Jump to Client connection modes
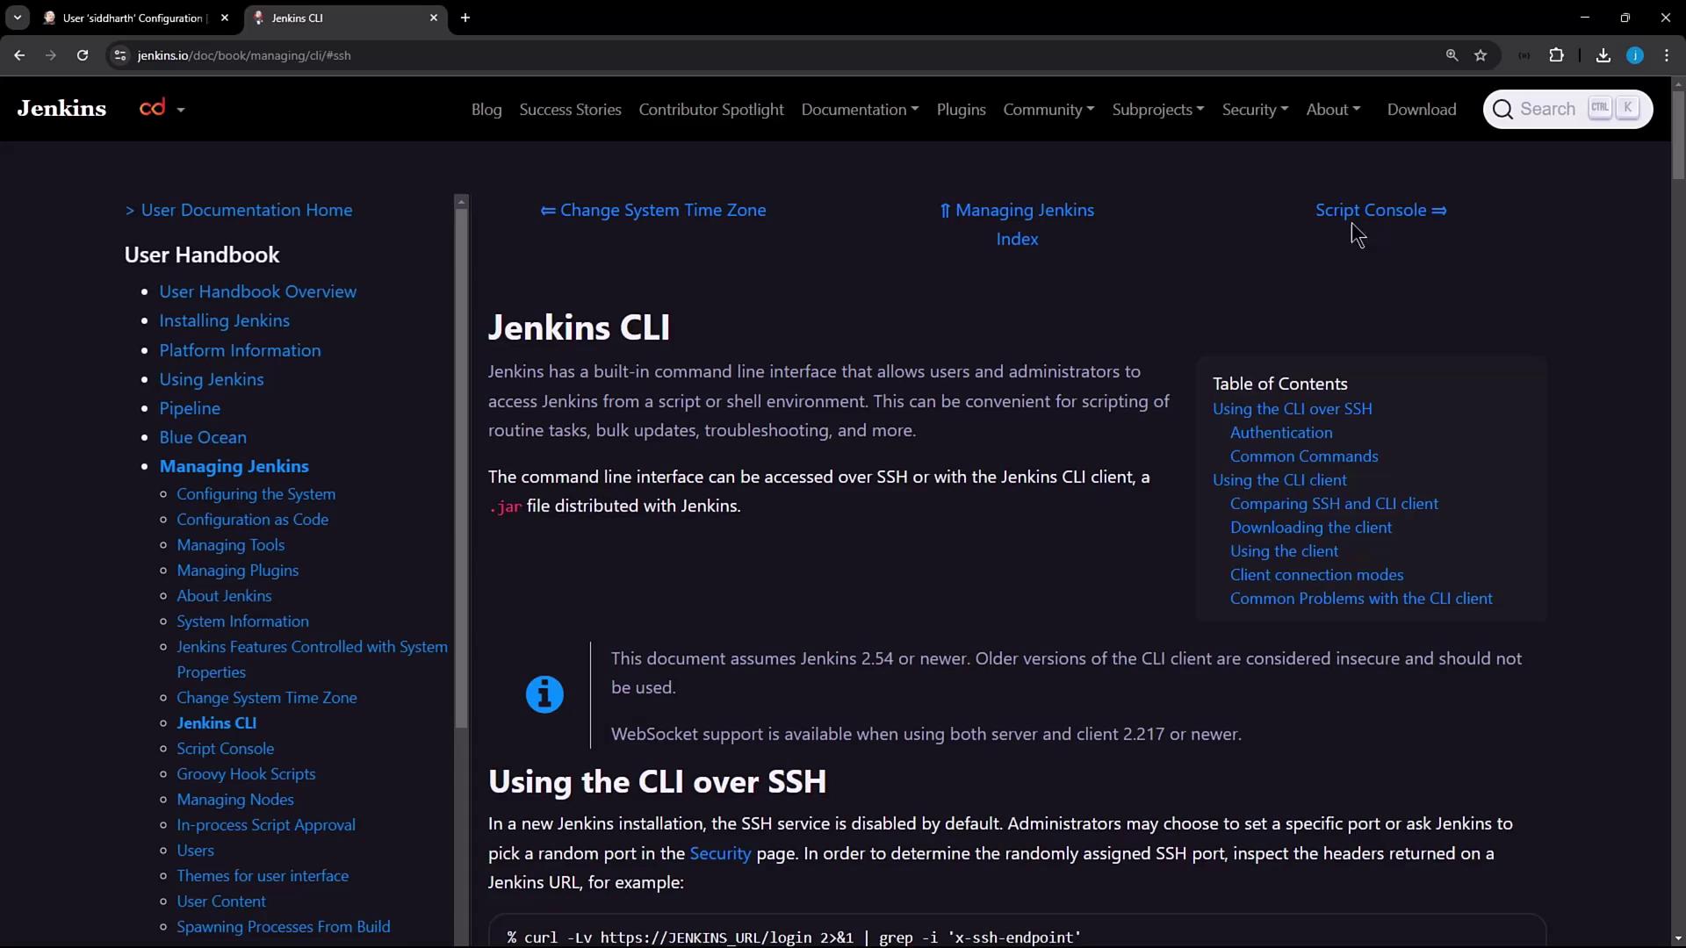 tap(1316, 575)
